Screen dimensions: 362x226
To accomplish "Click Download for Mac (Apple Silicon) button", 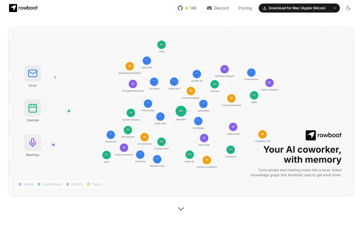I will pos(294,8).
